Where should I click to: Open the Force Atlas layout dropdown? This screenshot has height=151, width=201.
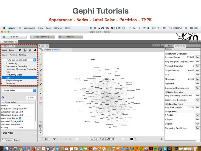[x=19, y=90]
